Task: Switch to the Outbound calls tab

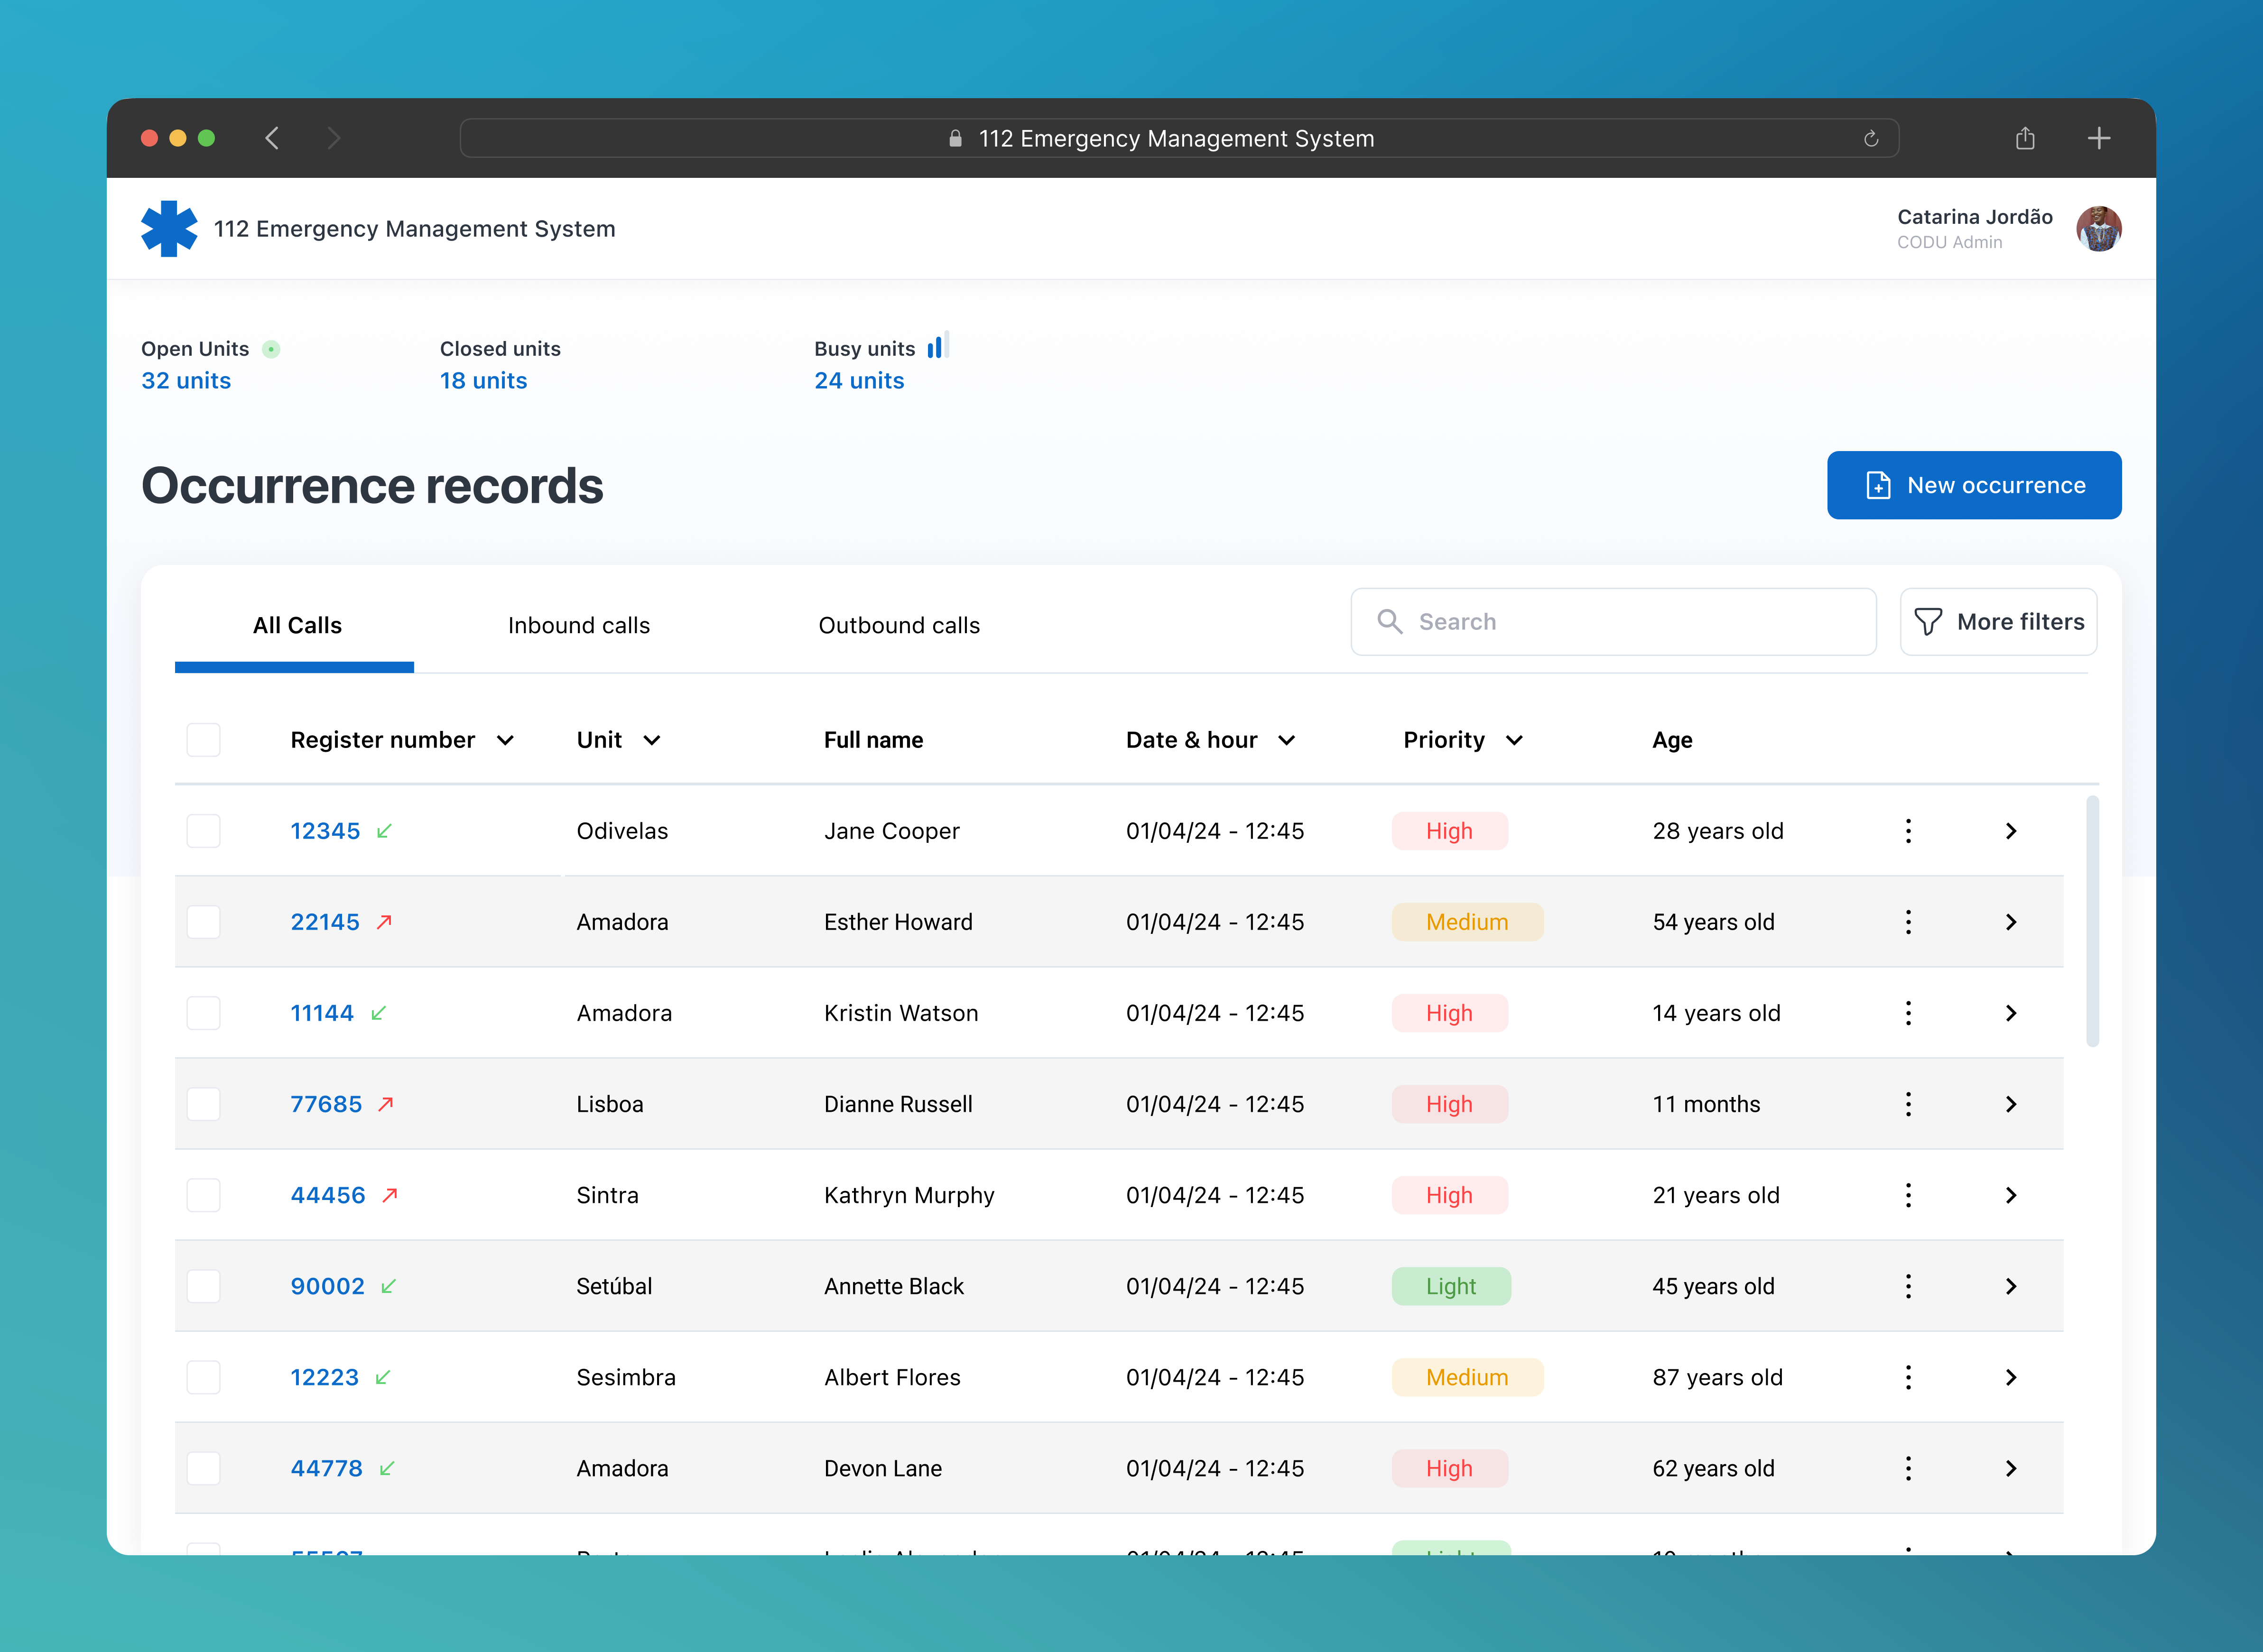Action: (x=899, y=626)
